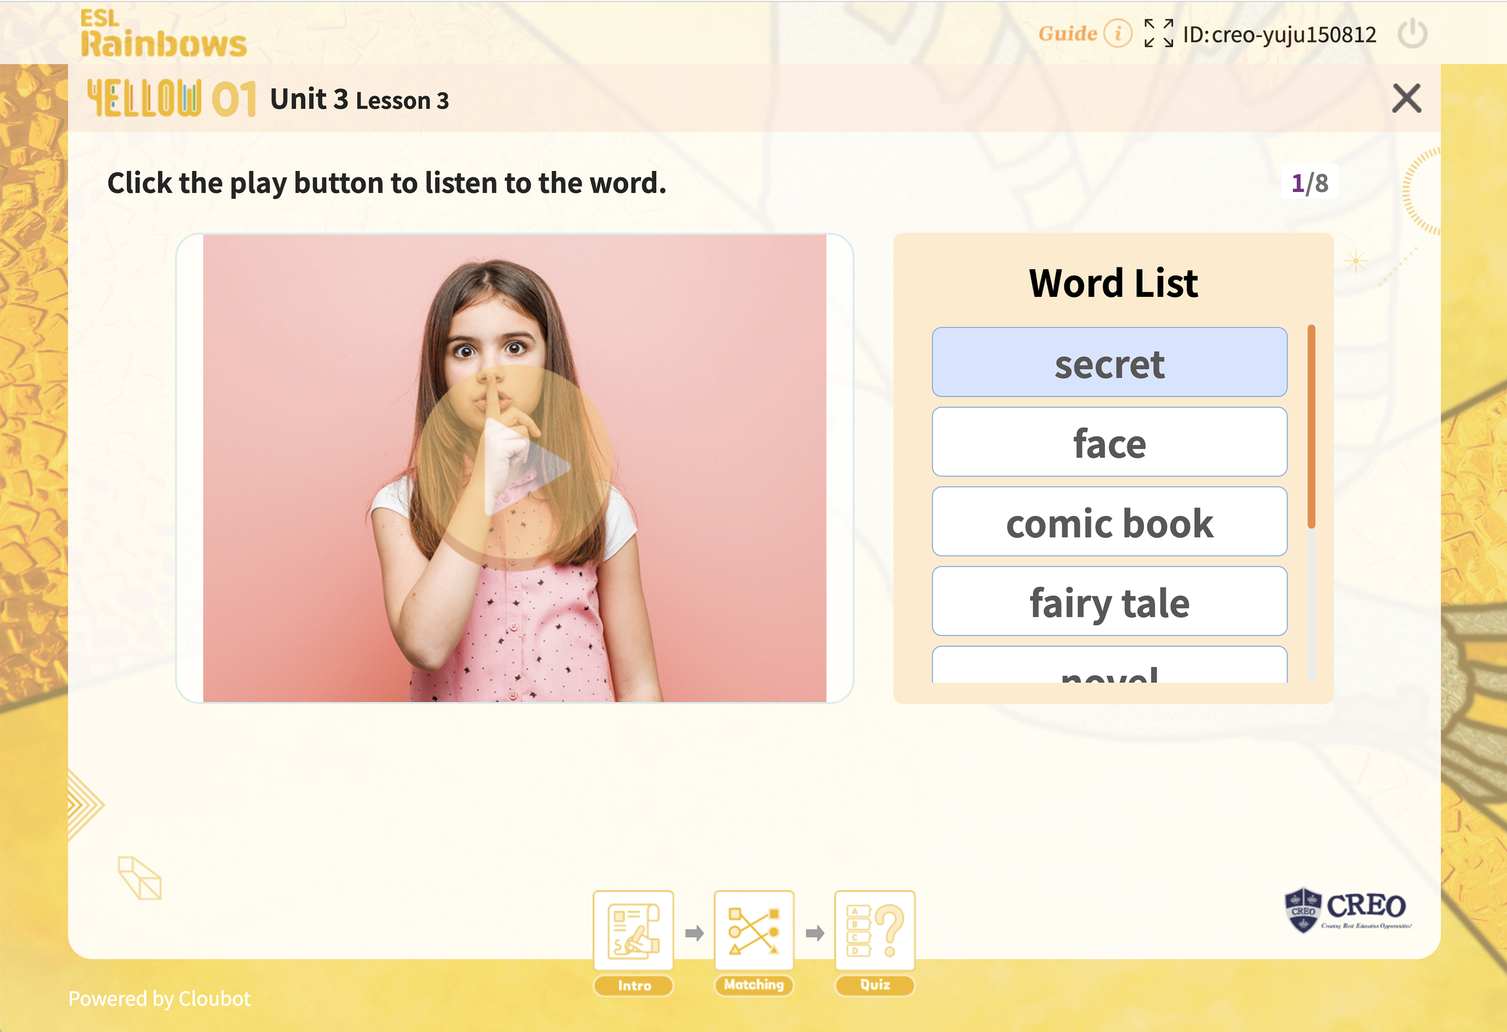Click the ESL Rainbows logo
Screen dimensions: 1507x1032
(x=163, y=34)
